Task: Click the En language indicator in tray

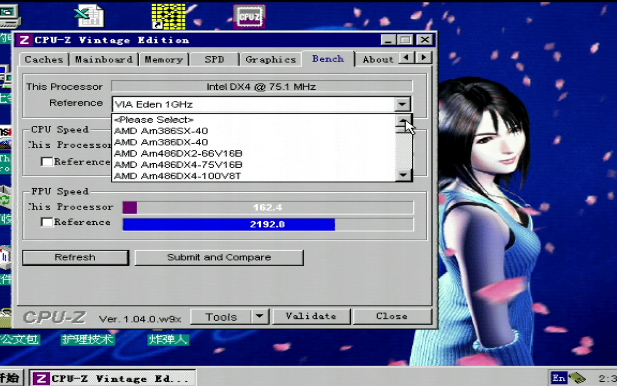Action: coord(559,378)
